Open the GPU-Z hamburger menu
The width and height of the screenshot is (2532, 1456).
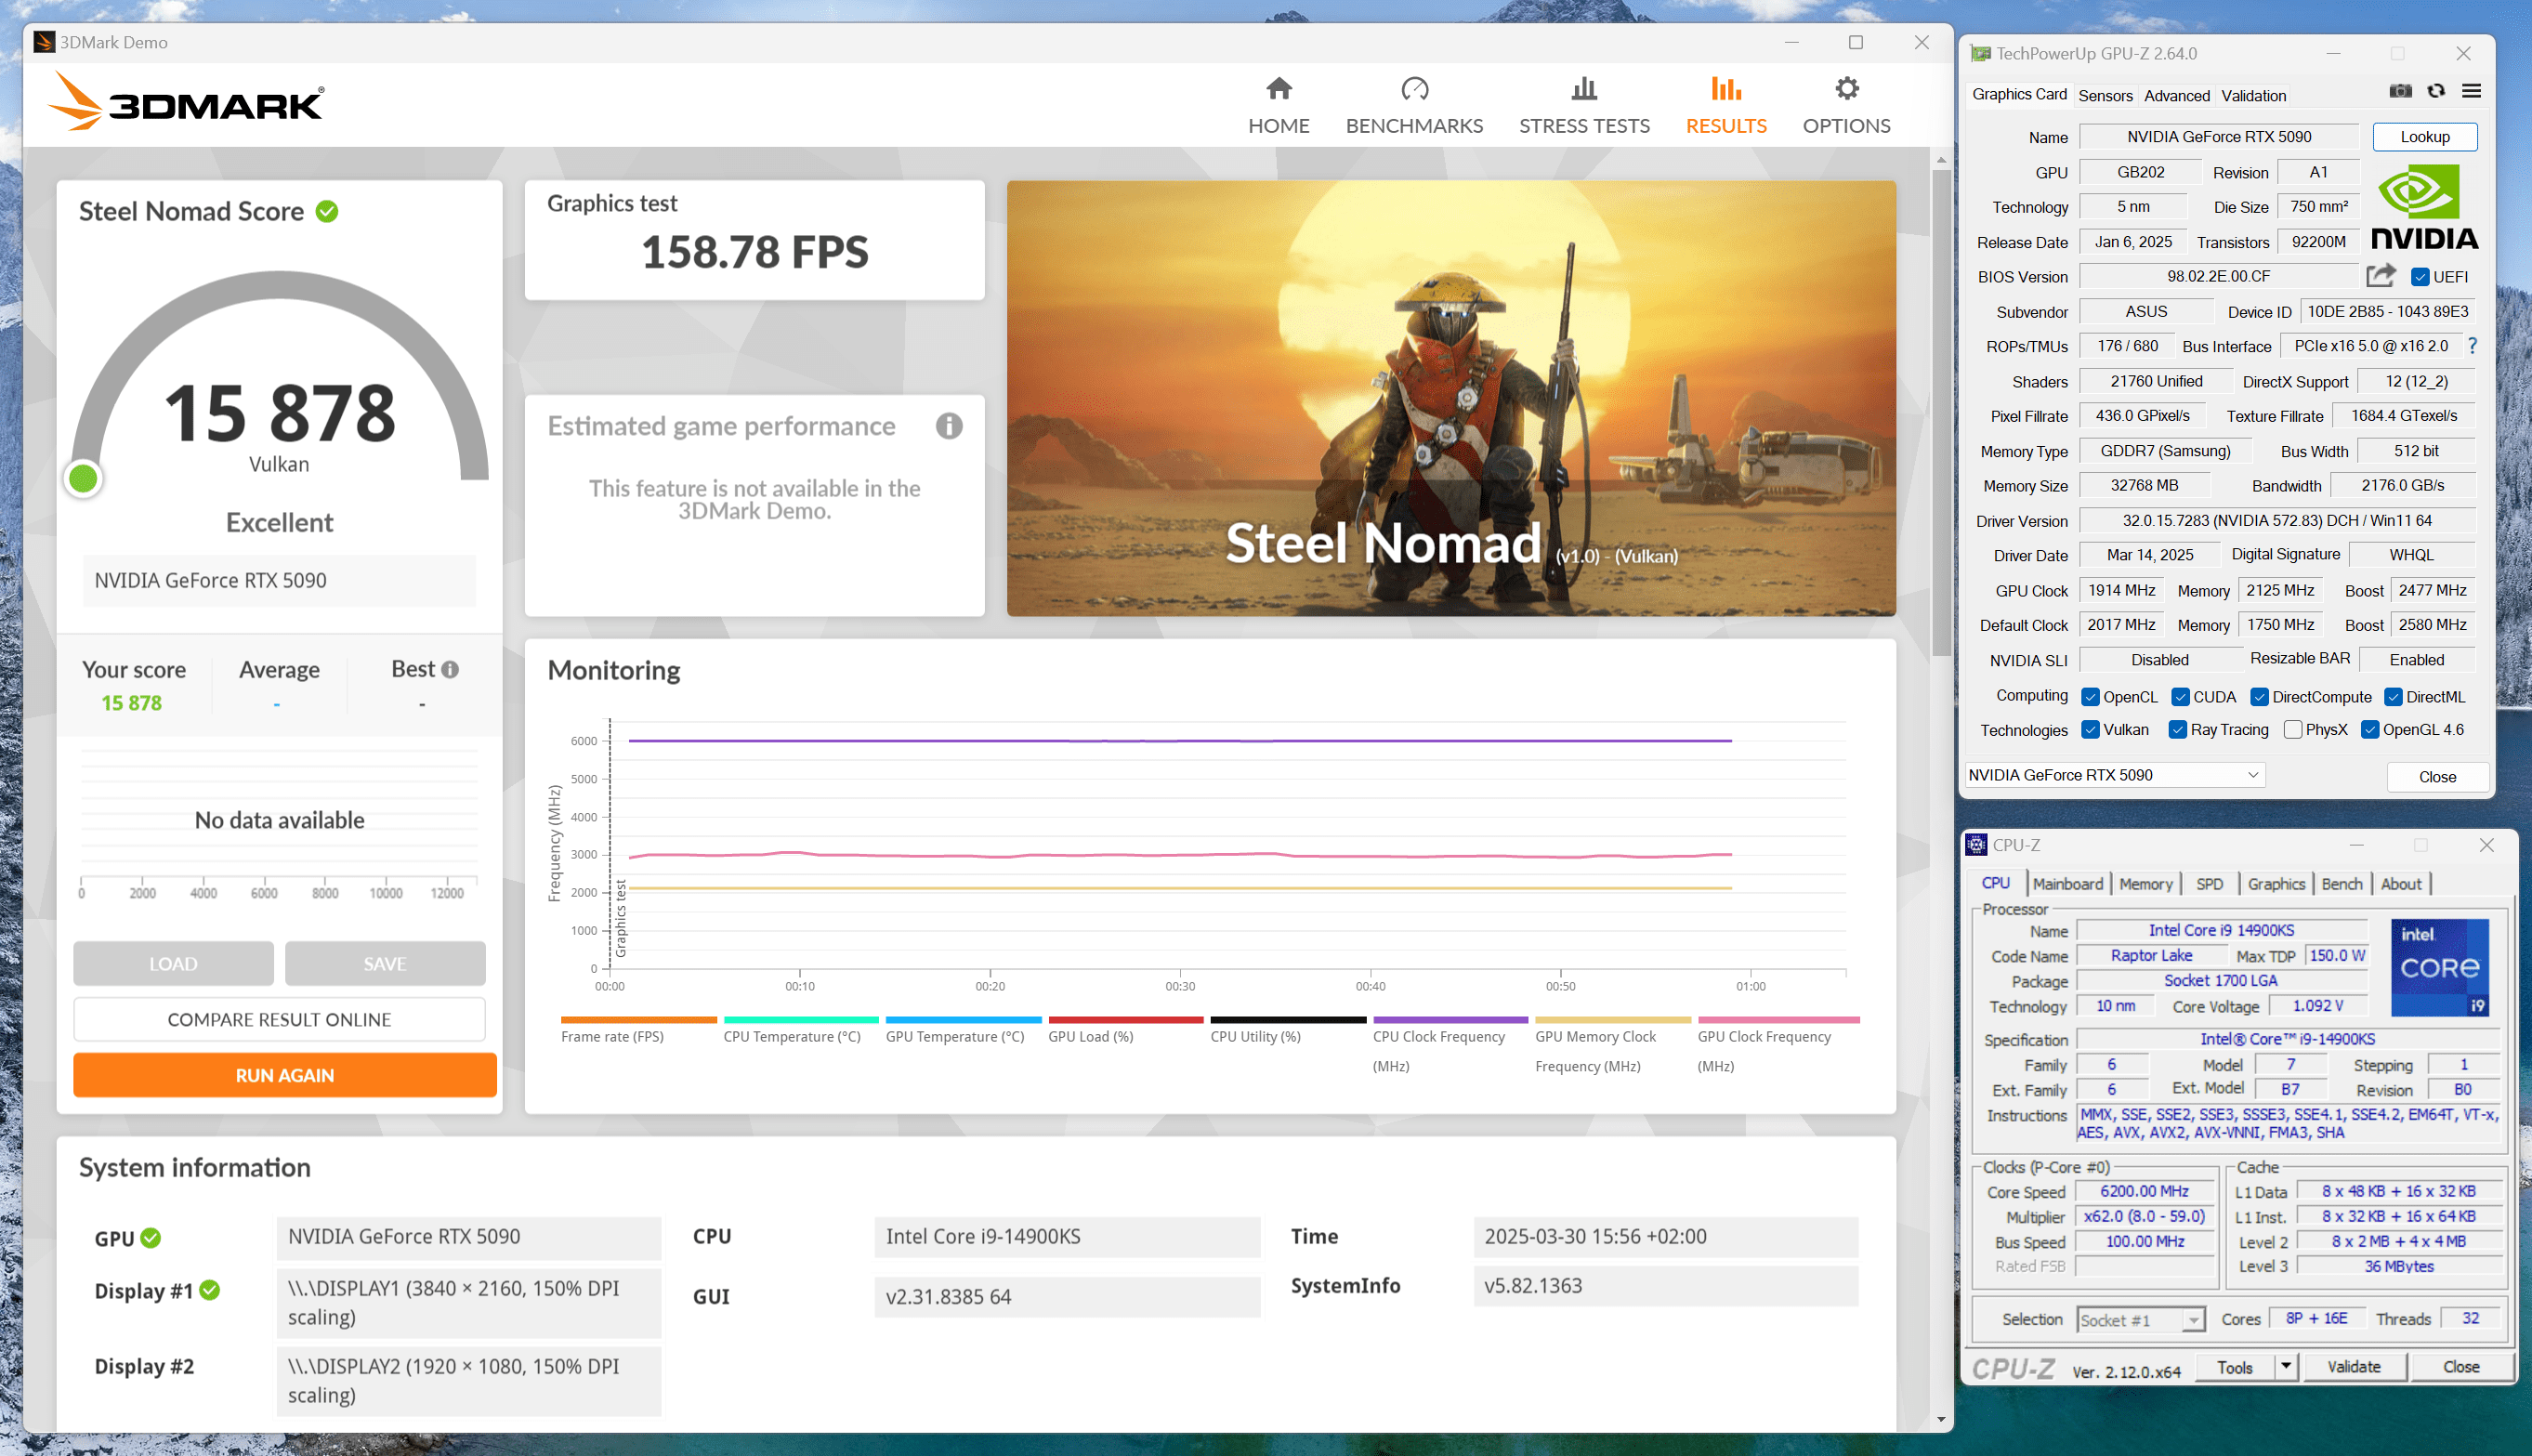pos(2471,91)
